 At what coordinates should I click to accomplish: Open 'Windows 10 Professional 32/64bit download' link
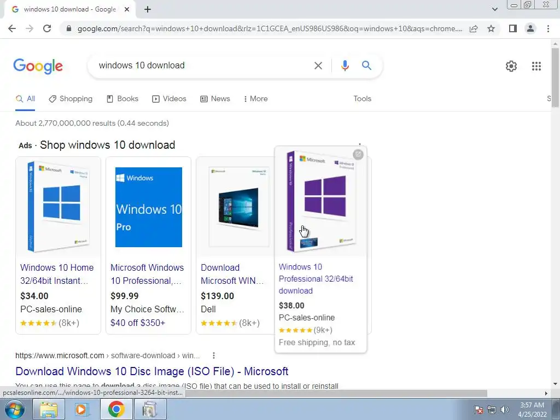(x=316, y=279)
